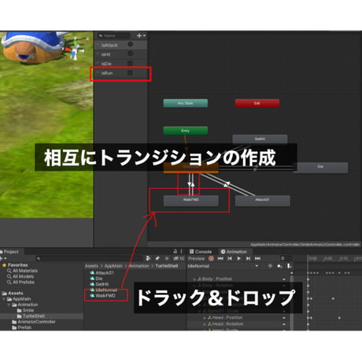The height and width of the screenshot is (362, 362).
Task: Open the Project panel kebab menu
Action: tap(182, 251)
